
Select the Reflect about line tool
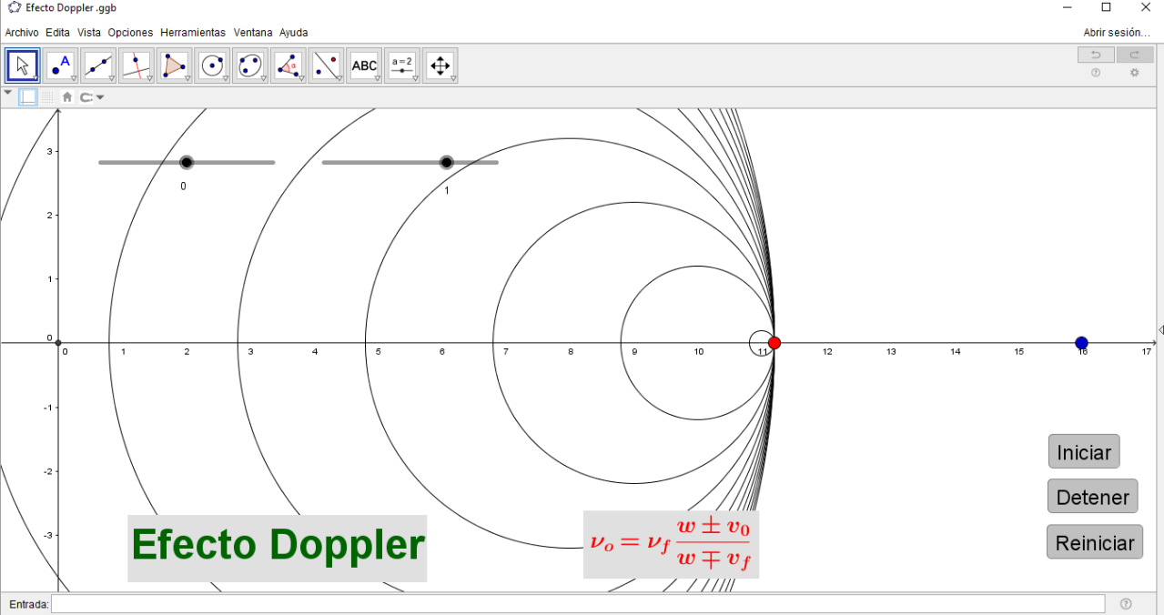tap(327, 66)
